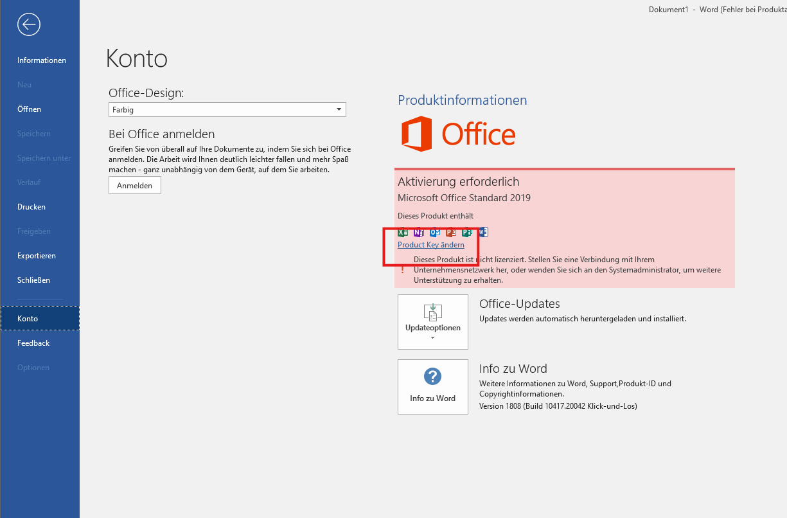This screenshot has height=518, width=787.
Task: Select Öffnen in the left menu
Action: click(x=29, y=109)
